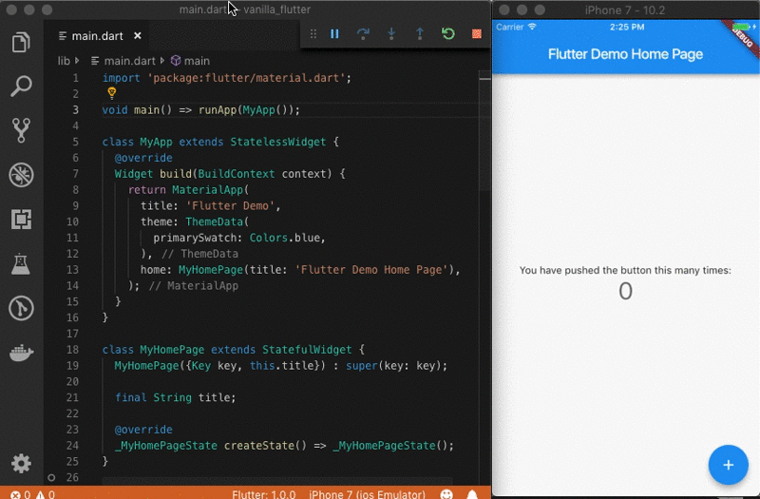Close the main.dart editor tab
The width and height of the screenshot is (760, 499).
(137, 36)
